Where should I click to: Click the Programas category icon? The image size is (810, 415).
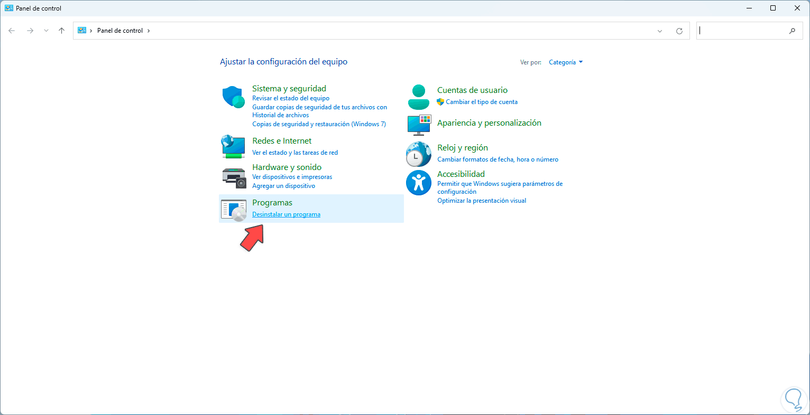coord(234,210)
